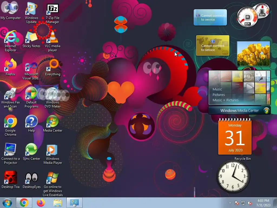
Task: Open Chrome from the taskbar
Action: tap(24, 203)
